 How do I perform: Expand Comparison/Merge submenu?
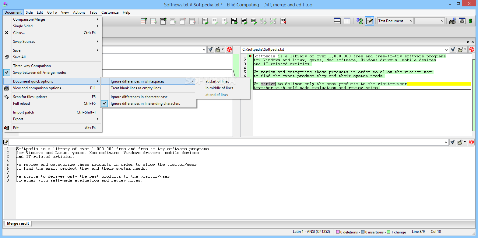[x=52, y=19]
